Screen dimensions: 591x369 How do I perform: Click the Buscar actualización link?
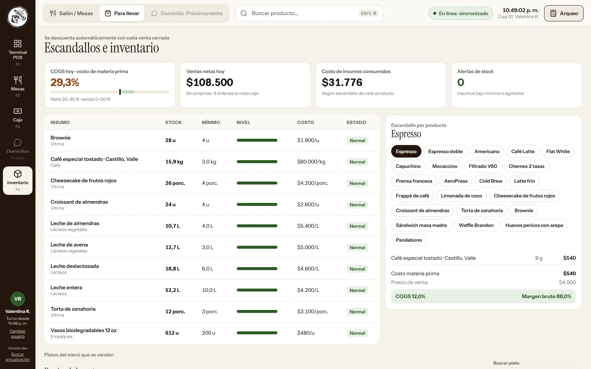18,357
